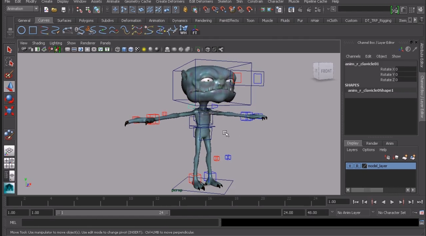Click the lock selection padlock icon
The image size is (426, 236).
pos(185,10)
